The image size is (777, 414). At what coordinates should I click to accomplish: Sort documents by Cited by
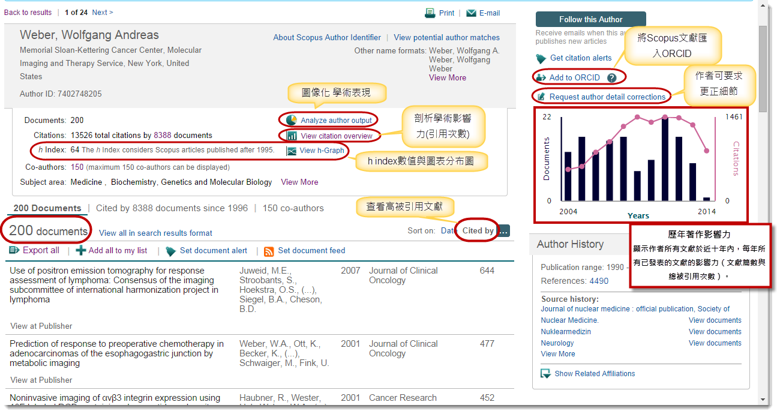(478, 230)
